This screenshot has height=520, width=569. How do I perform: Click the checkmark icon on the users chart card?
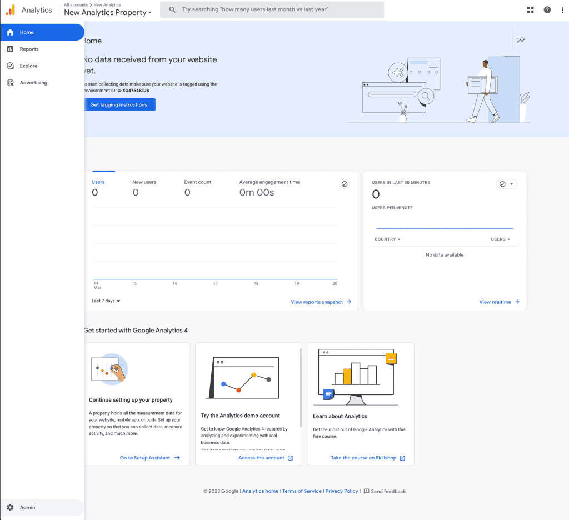(345, 184)
